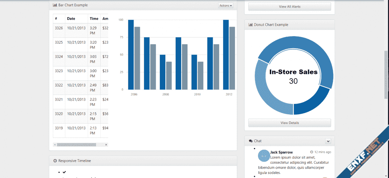
Task: Click the bar chart icon beside Bar Chart Example
Action: [55, 5]
